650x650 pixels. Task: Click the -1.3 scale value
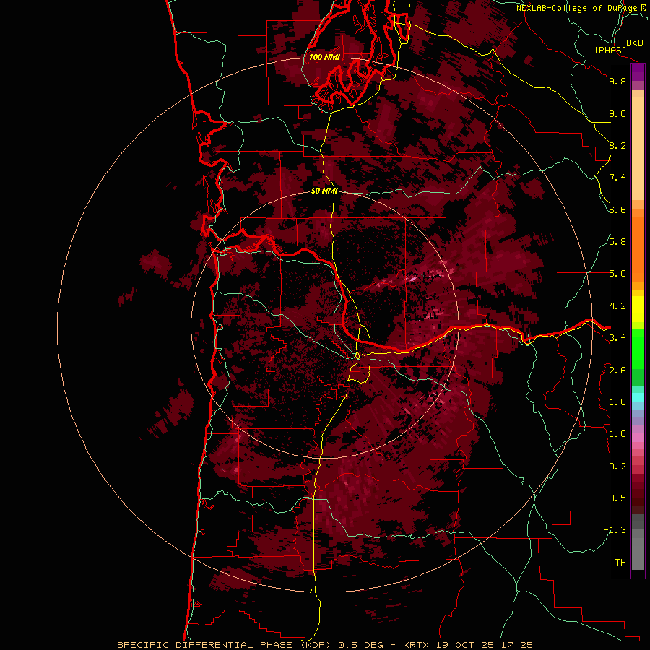tap(615, 530)
